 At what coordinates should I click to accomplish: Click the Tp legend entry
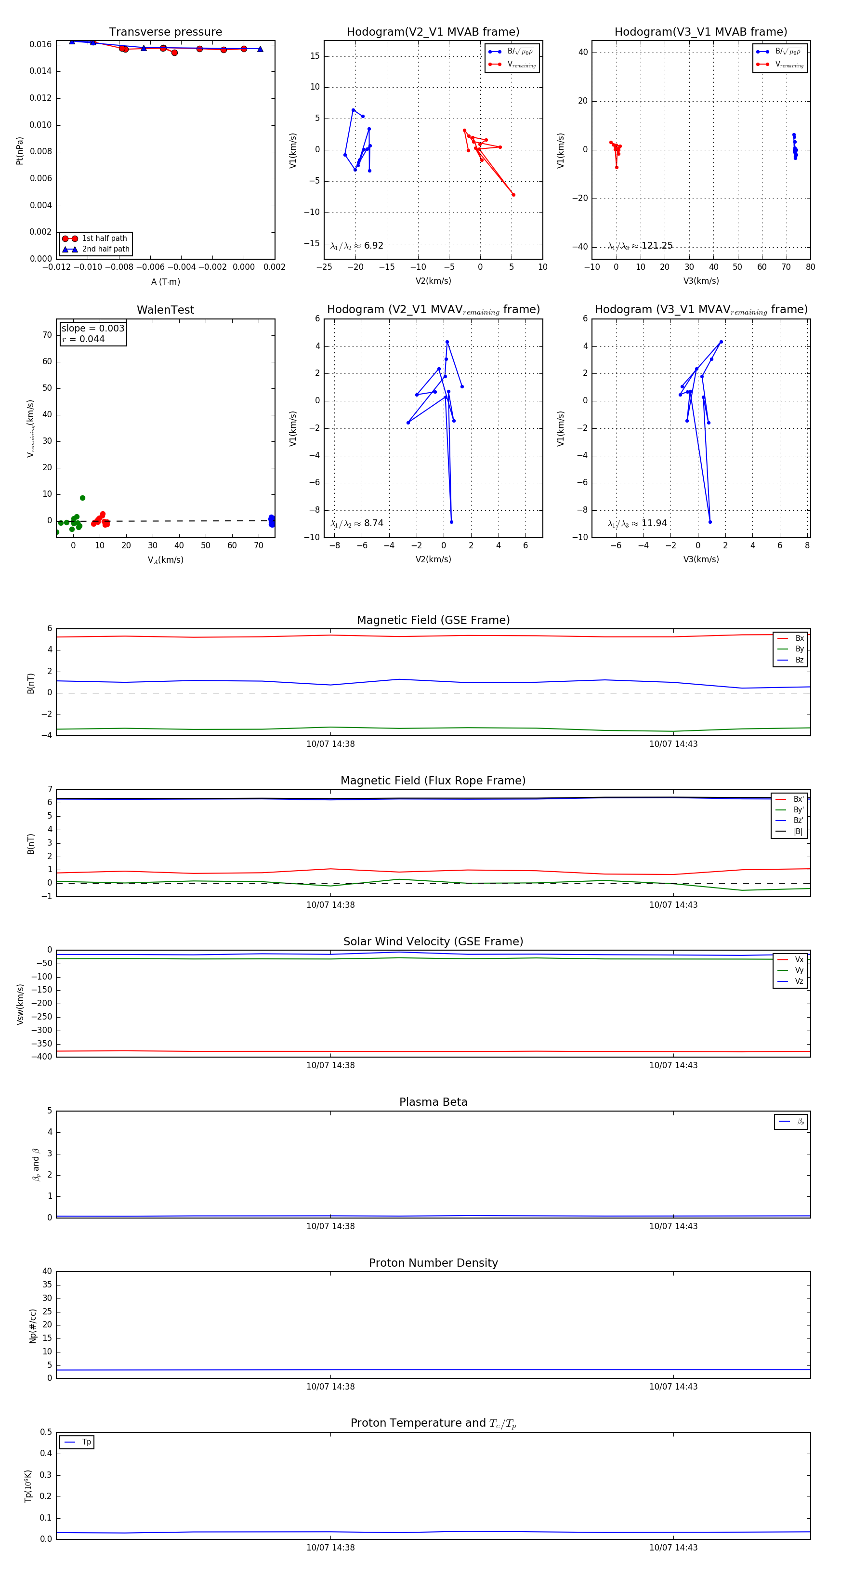(x=77, y=1443)
